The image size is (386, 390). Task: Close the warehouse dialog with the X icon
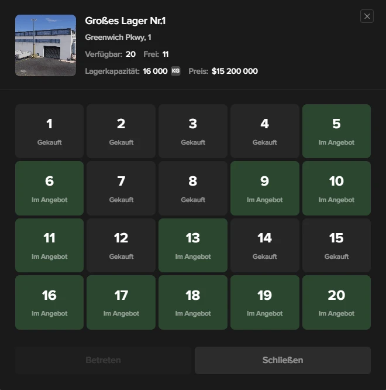367,16
